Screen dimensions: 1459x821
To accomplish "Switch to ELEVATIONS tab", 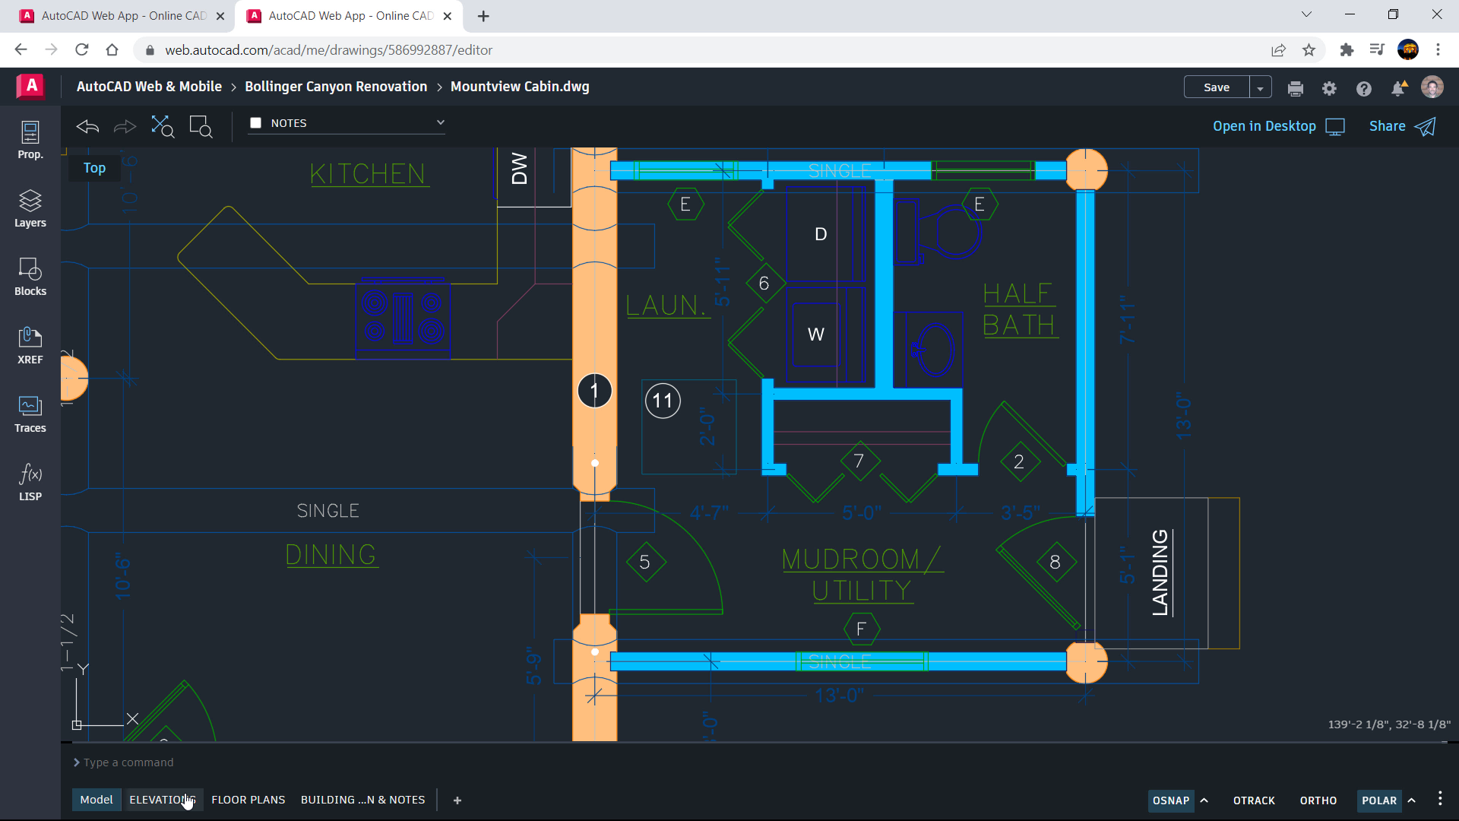I will tap(163, 800).
